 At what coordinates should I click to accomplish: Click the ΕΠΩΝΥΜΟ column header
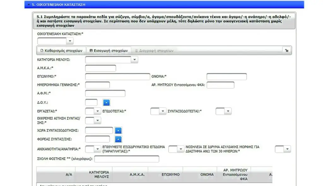pyautogui.click(x=165, y=174)
